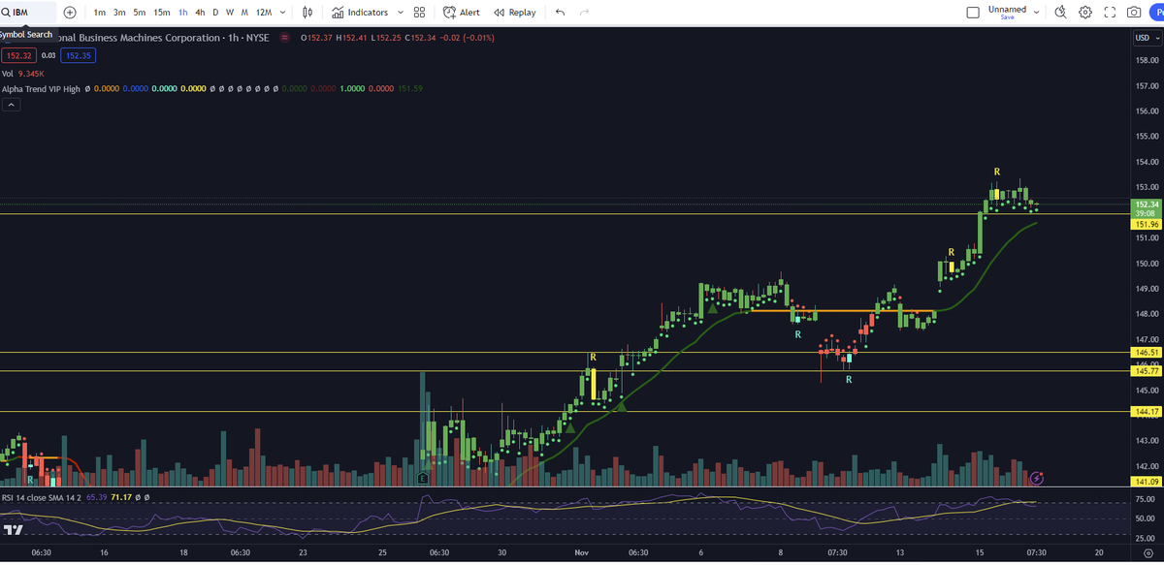Open the Indicators dialog

coord(360,13)
